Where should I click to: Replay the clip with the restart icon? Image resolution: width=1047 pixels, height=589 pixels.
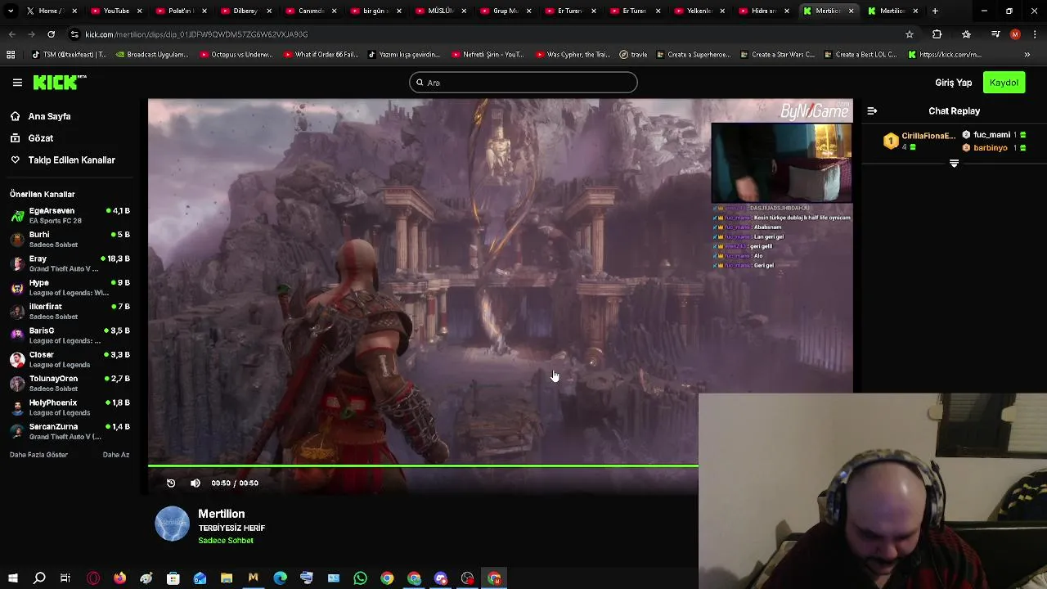[171, 483]
